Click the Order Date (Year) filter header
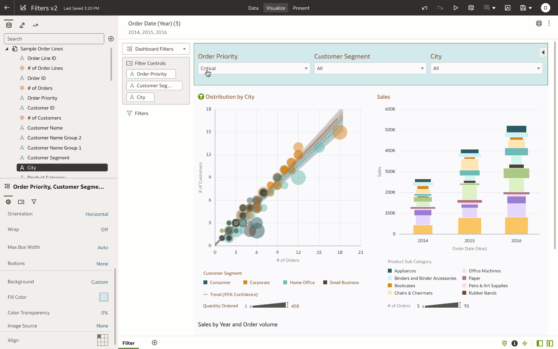The image size is (558, 349). point(154,24)
